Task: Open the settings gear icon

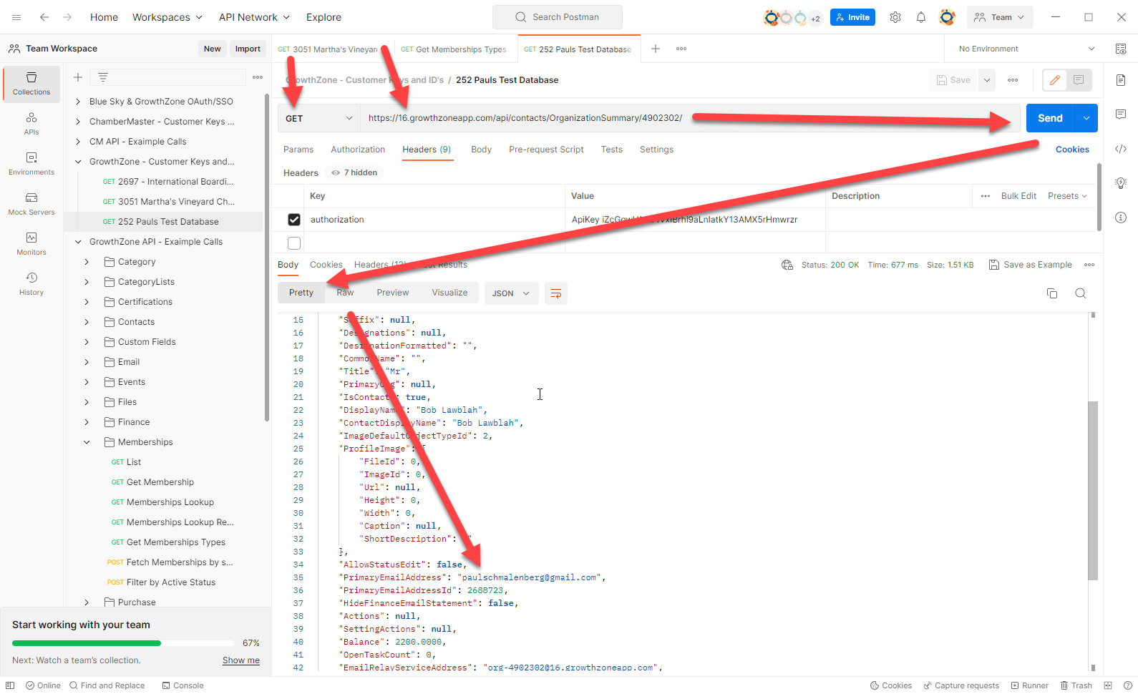Action: 895,17
